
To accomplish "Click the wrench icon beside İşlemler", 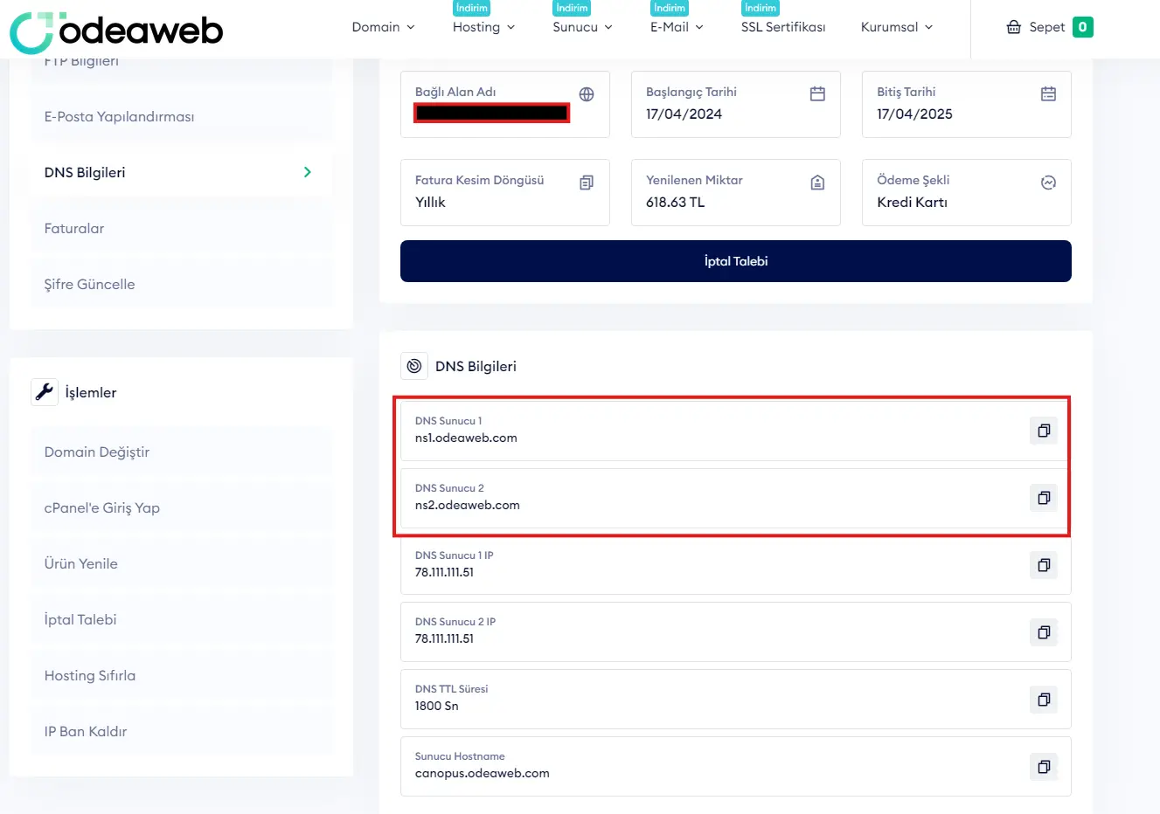I will pyautogui.click(x=45, y=392).
